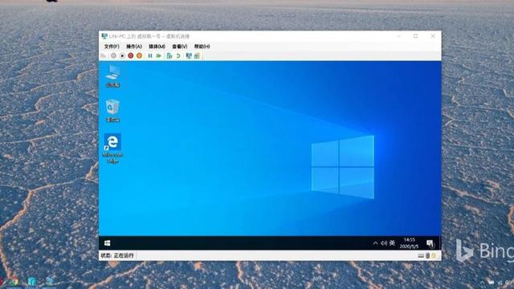Click the gray Start VM toolbar icon

113,55
